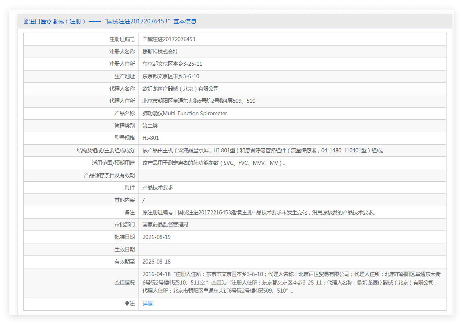Select address 东京都文京区本乡3-25-11
This screenshot has width=463, height=324.
click(x=172, y=64)
